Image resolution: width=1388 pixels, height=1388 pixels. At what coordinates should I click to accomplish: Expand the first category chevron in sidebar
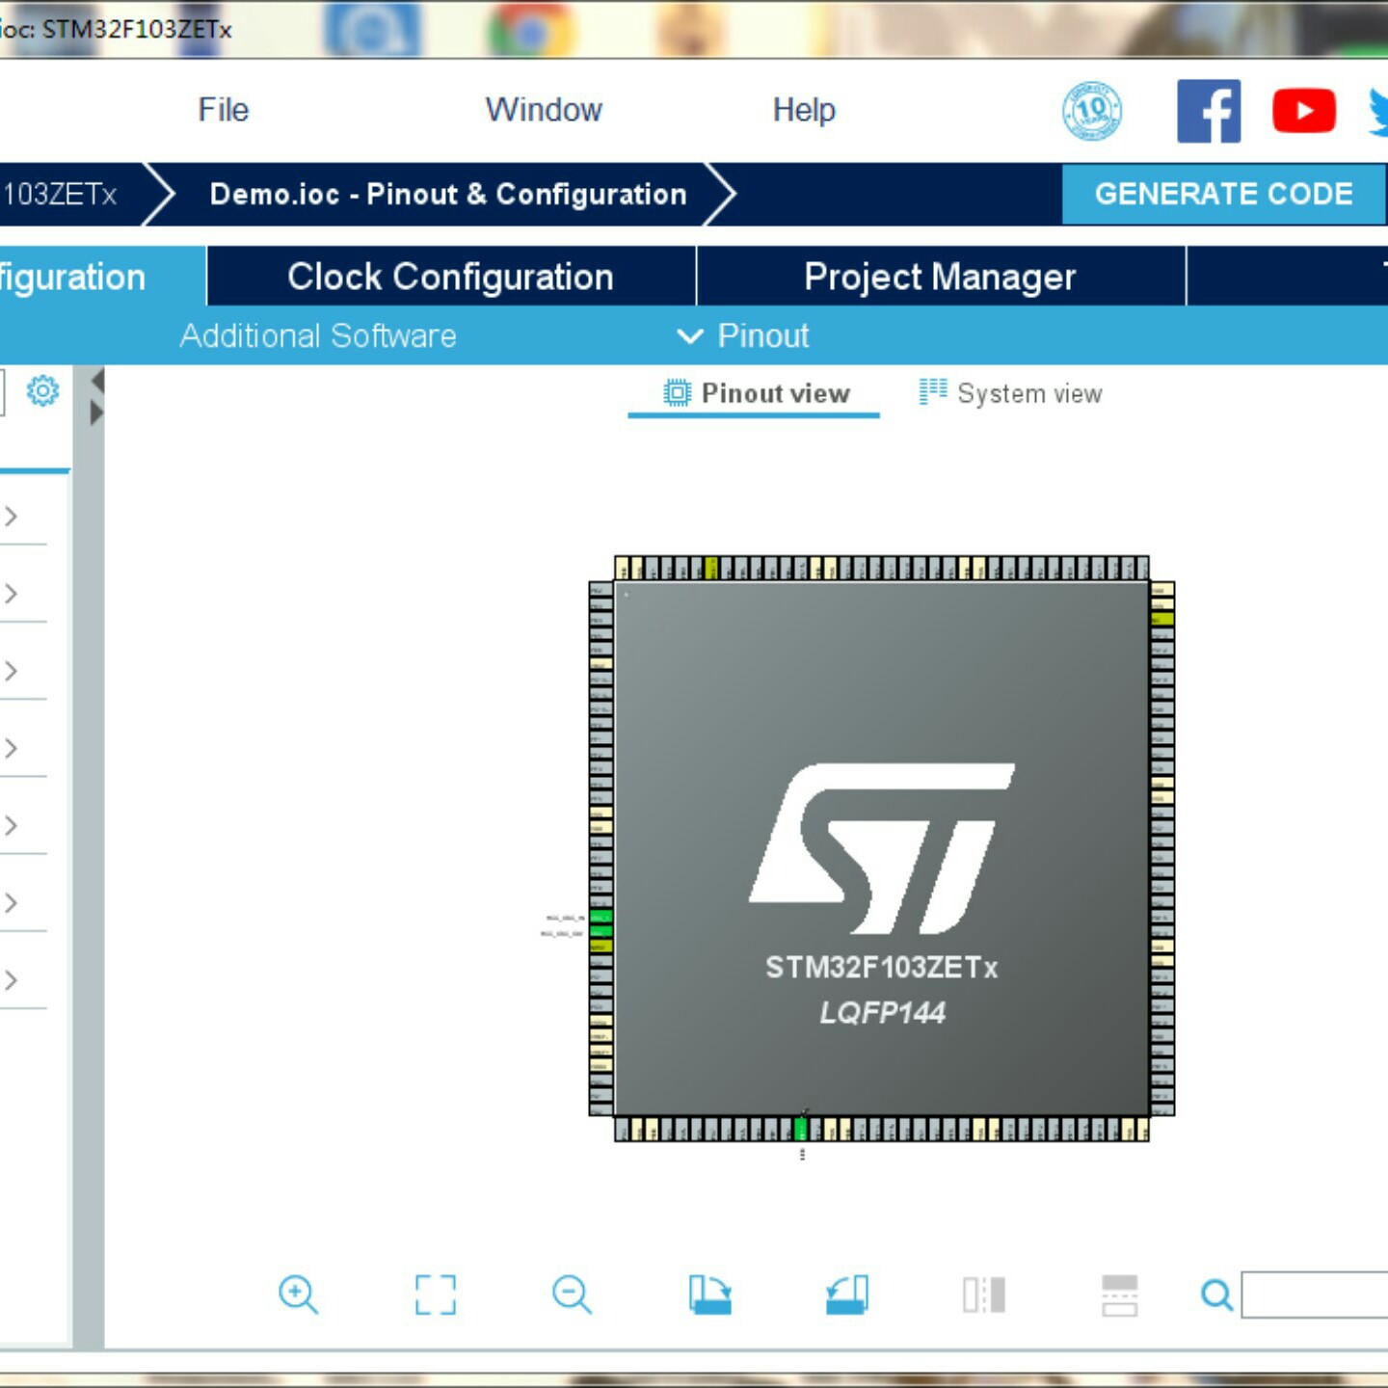pyautogui.click(x=12, y=516)
